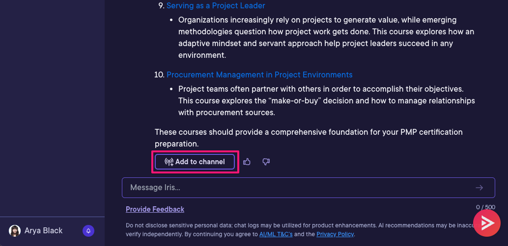
Task: Focus the Message Iris text box
Action: [x=309, y=188]
